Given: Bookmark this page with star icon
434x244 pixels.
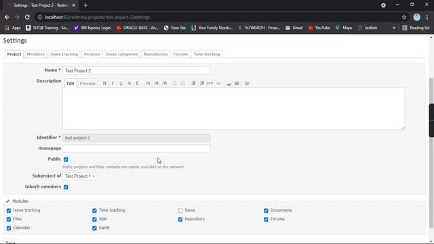Looking at the screenshot, I should [x=404, y=17].
